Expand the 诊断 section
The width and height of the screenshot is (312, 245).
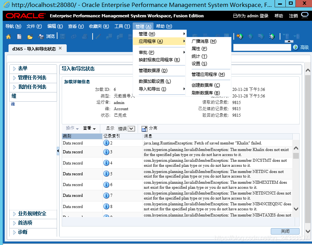pyautogui.click(x=14, y=232)
